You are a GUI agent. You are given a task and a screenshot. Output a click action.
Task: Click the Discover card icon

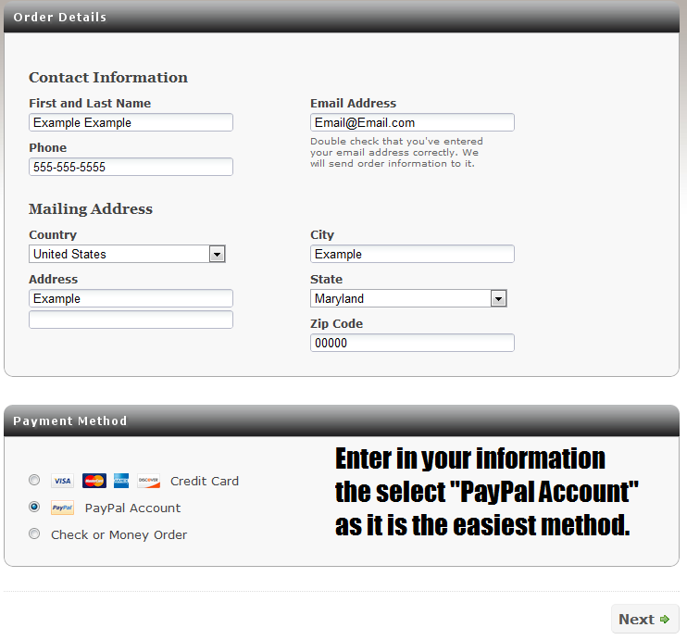coord(148,481)
